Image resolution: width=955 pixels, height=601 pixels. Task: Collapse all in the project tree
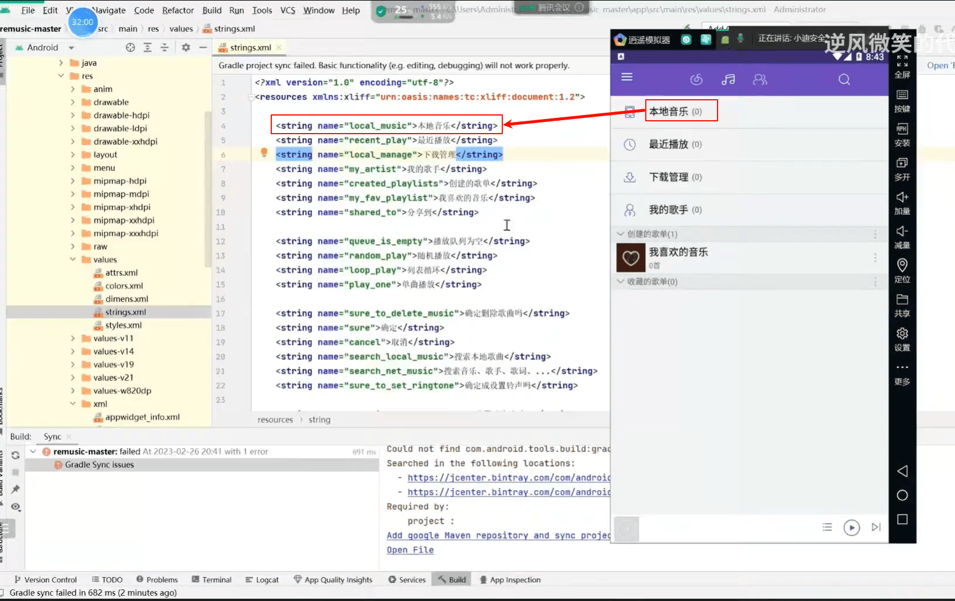tap(165, 47)
